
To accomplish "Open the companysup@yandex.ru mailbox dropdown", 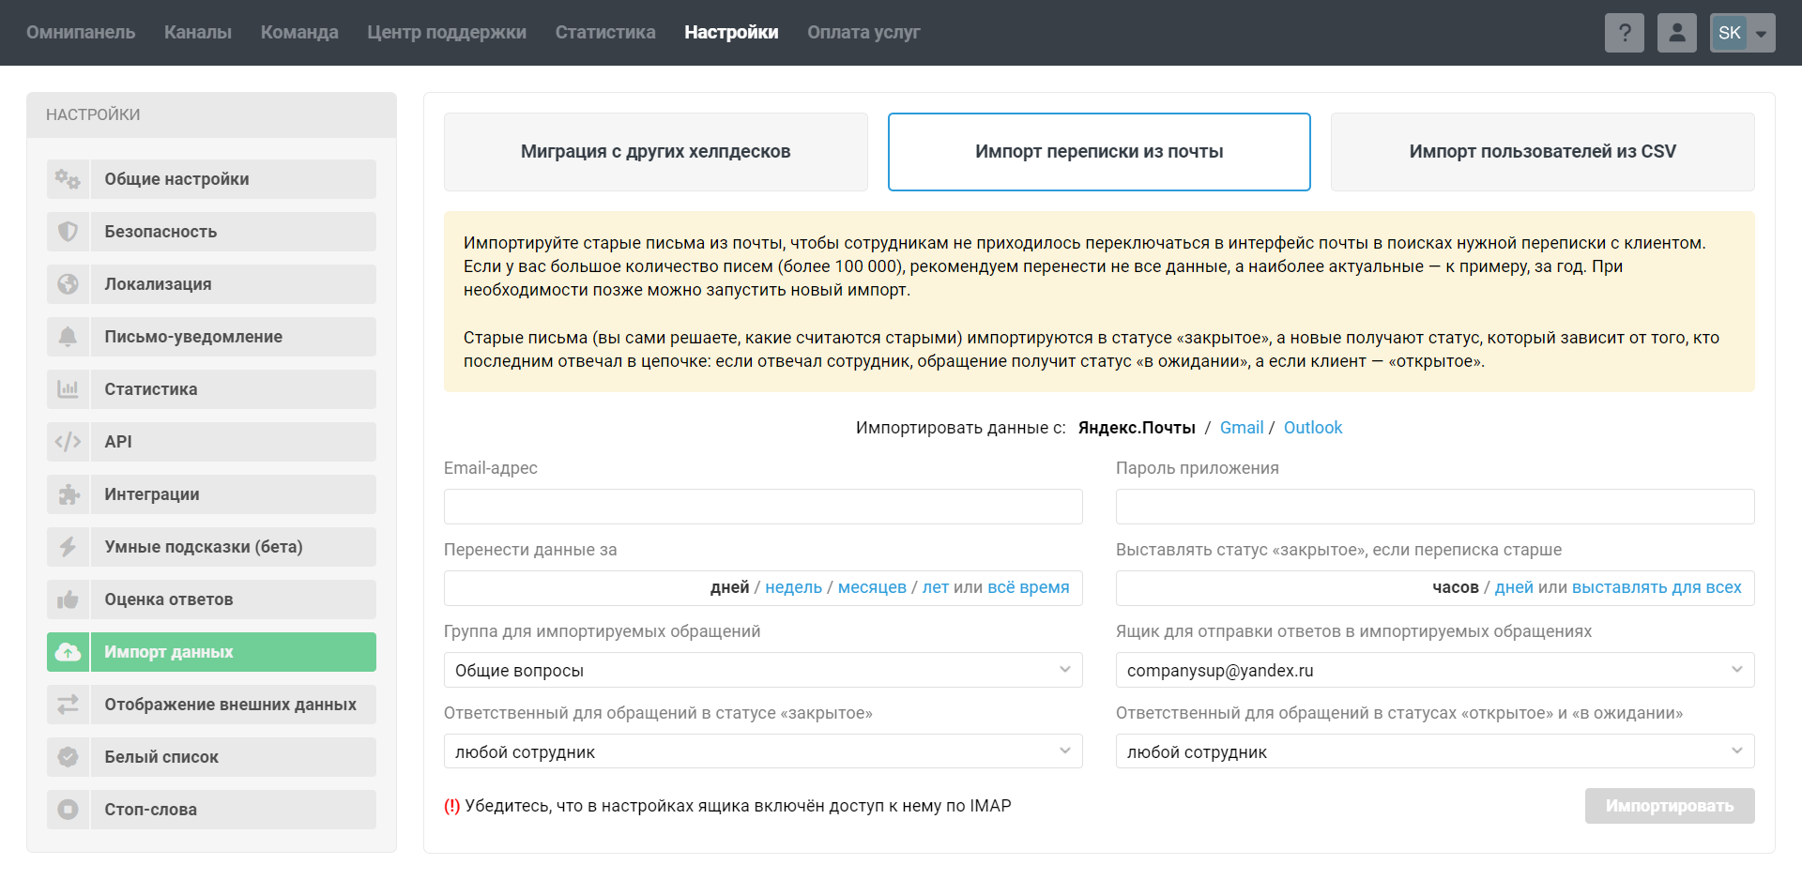I will point(1434,670).
